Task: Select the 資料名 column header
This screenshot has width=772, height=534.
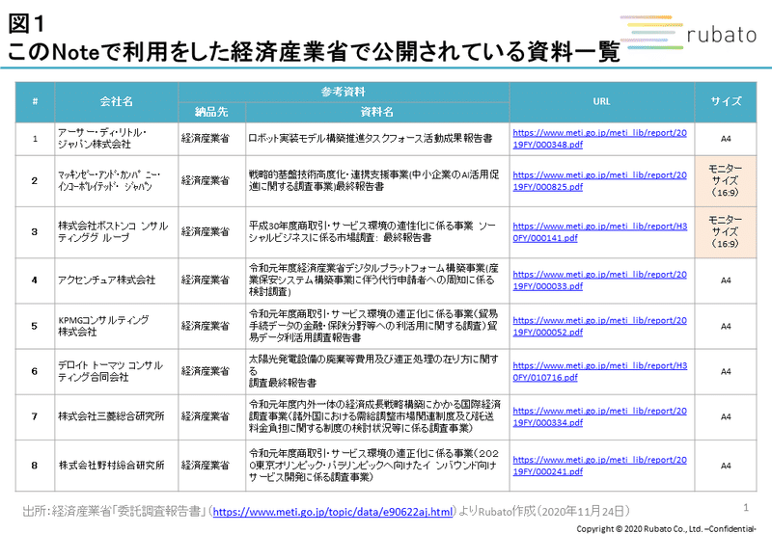Action: (377, 112)
